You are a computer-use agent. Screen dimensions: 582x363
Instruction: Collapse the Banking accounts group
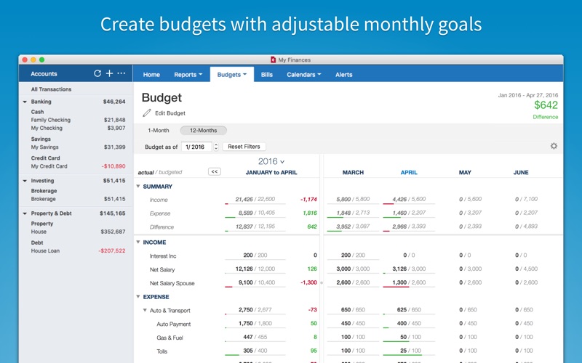coord(25,102)
